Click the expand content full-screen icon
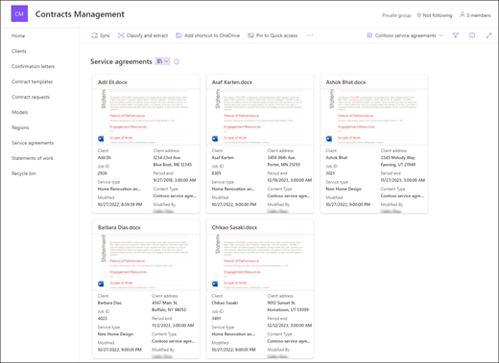 click(488, 35)
